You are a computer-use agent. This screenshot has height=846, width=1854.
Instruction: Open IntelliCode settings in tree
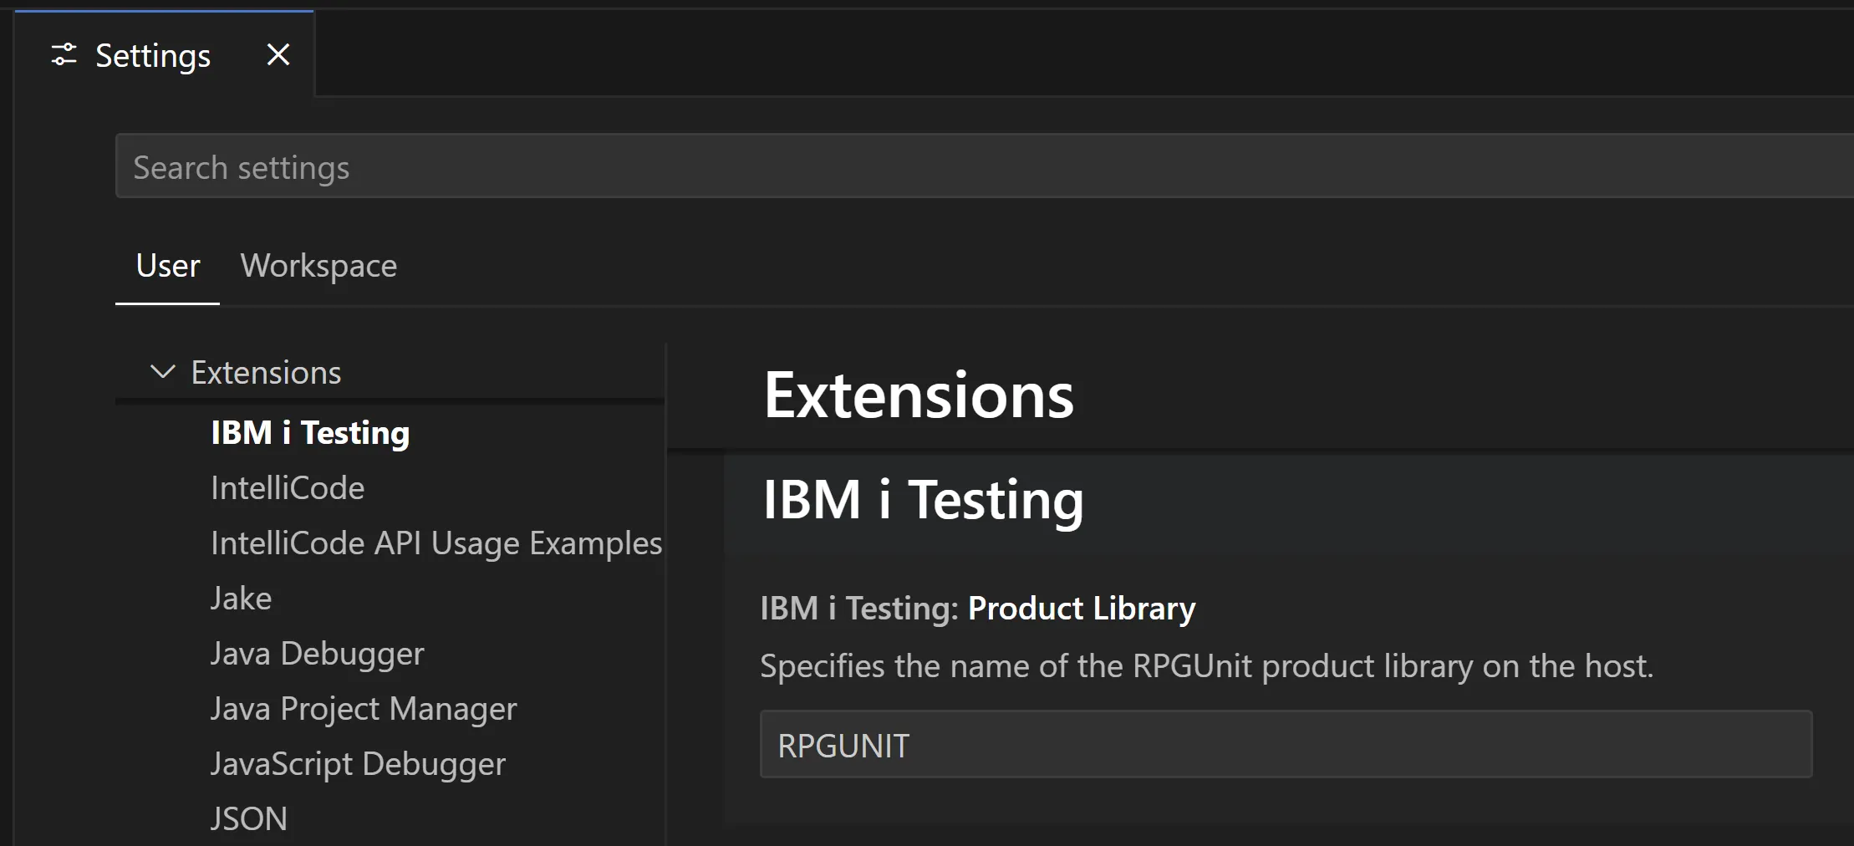tap(288, 488)
